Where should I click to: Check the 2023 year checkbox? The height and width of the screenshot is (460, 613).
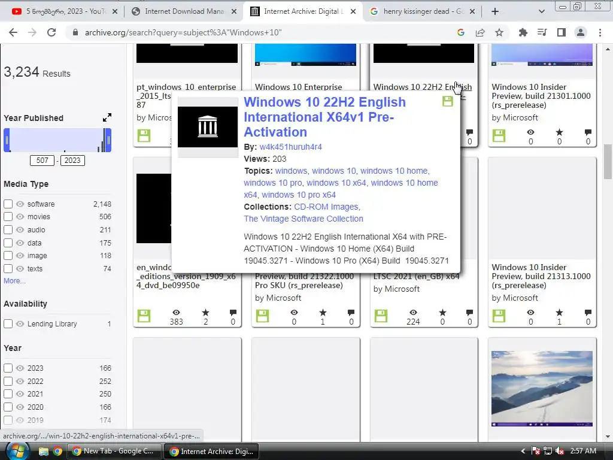[8, 368]
